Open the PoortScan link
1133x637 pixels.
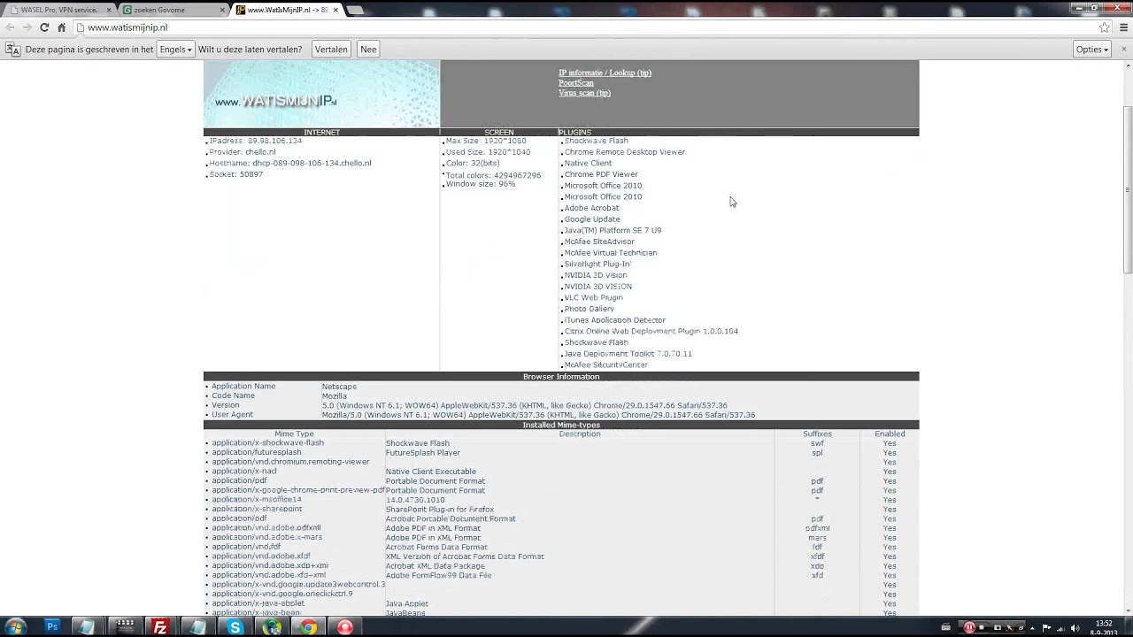pyautogui.click(x=576, y=83)
